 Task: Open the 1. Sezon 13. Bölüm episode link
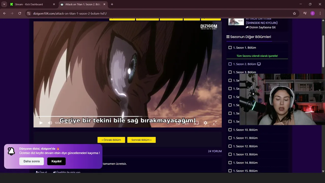245,154
